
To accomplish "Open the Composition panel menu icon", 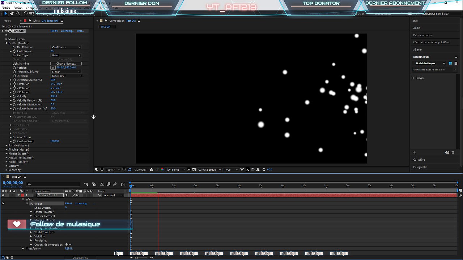I will tap(139, 21).
